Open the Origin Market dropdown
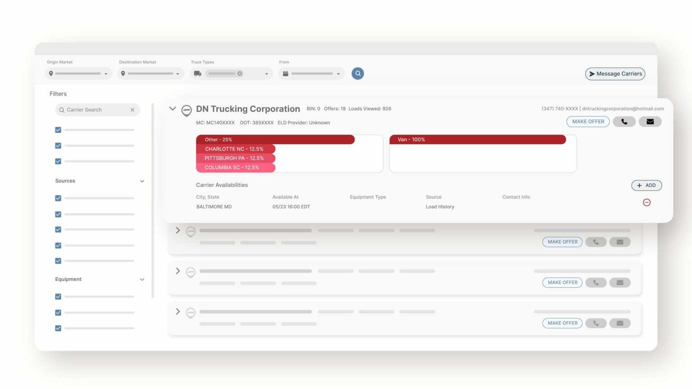The image size is (692, 389). (79, 73)
